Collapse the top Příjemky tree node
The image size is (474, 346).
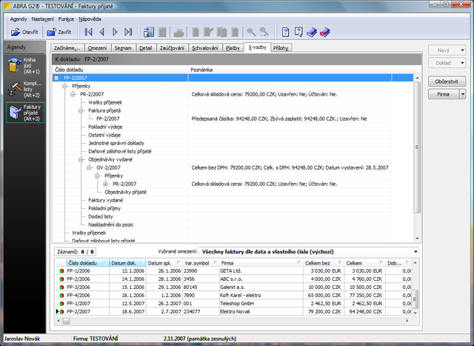point(64,86)
